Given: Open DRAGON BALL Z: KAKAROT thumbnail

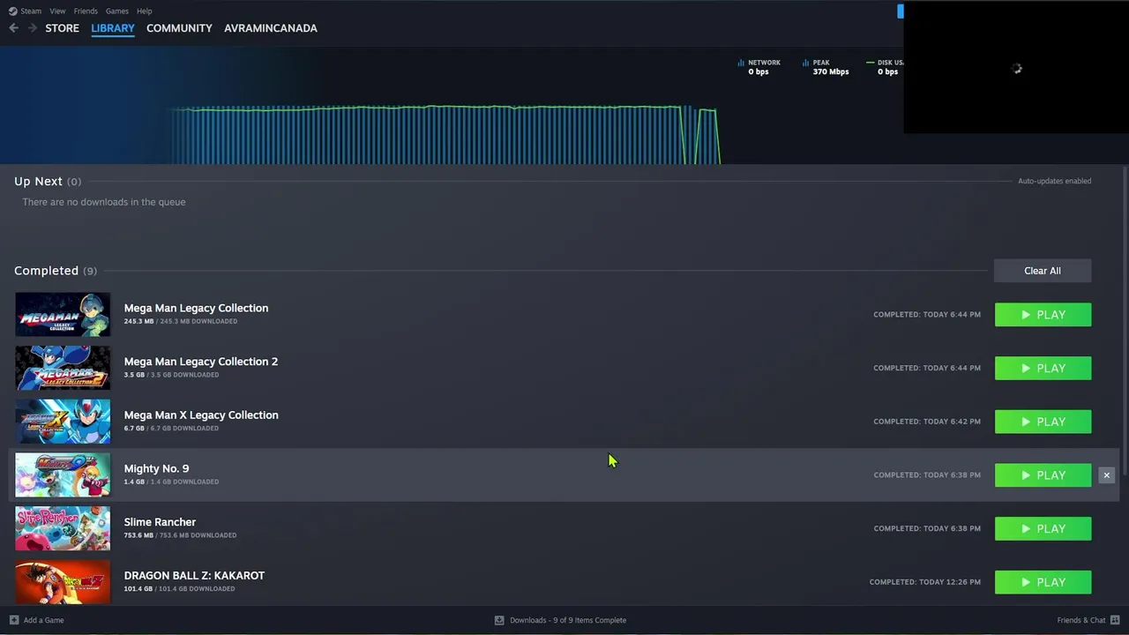Looking at the screenshot, I should pos(63,582).
